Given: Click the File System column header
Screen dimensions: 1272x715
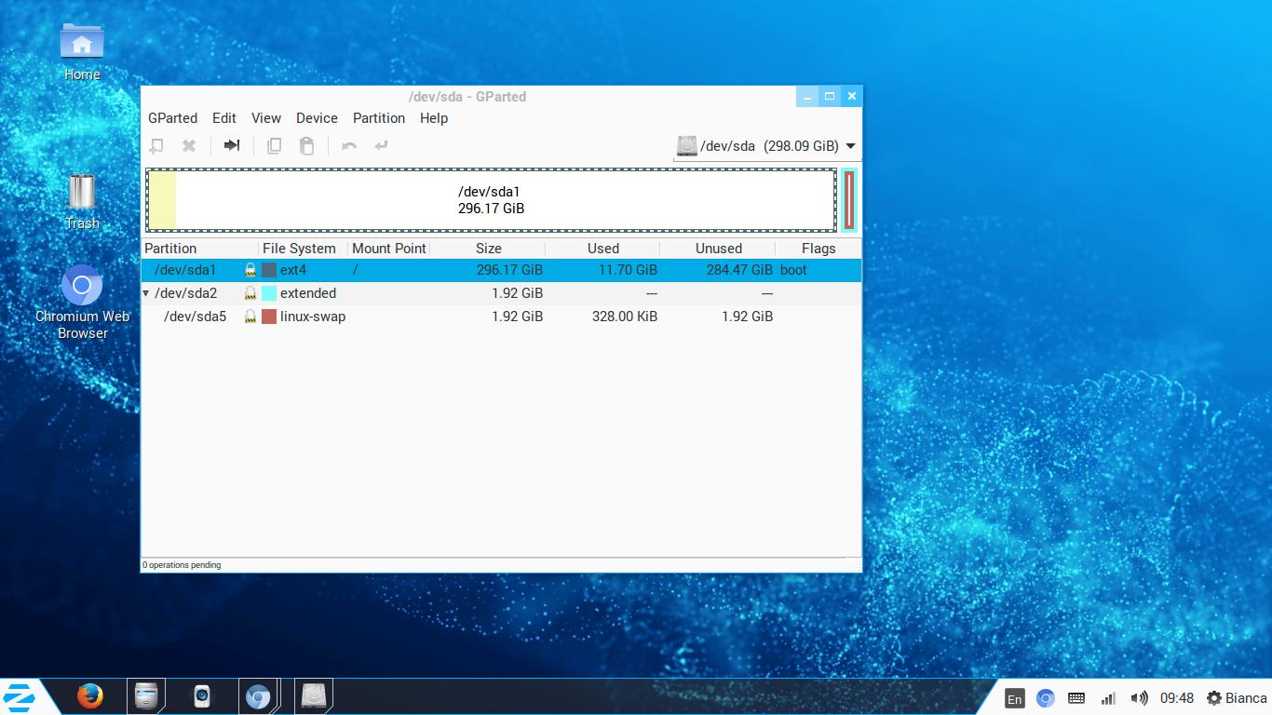Looking at the screenshot, I should pyautogui.click(x=299, y=249).
